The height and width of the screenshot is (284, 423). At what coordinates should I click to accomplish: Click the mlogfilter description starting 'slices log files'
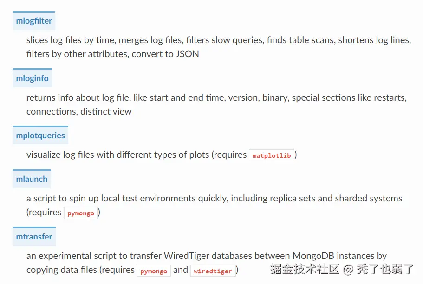point(219,47)
